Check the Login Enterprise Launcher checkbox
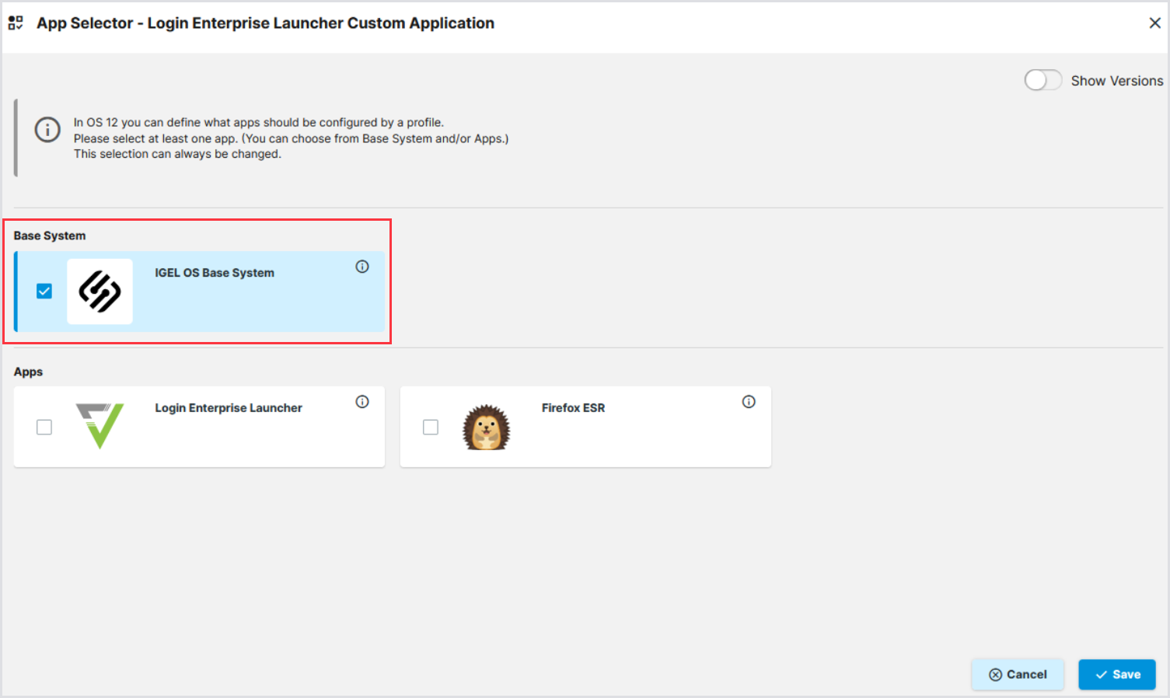The image size is (1170, 698). tap(44, 428)
